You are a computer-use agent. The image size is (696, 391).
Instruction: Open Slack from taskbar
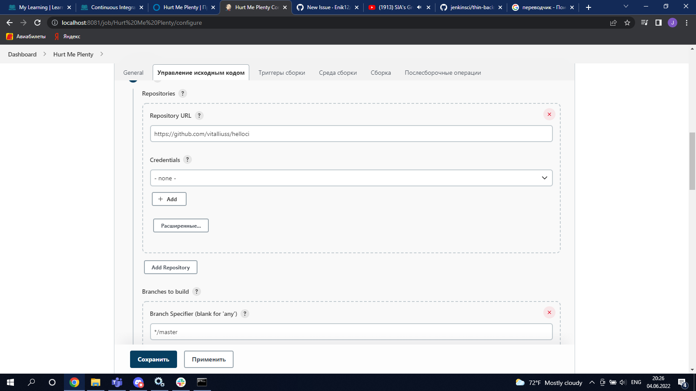pos(181,382)
